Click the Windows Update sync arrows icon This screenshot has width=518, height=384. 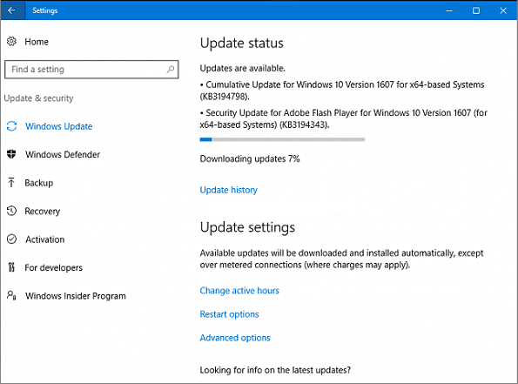point(11,126)
